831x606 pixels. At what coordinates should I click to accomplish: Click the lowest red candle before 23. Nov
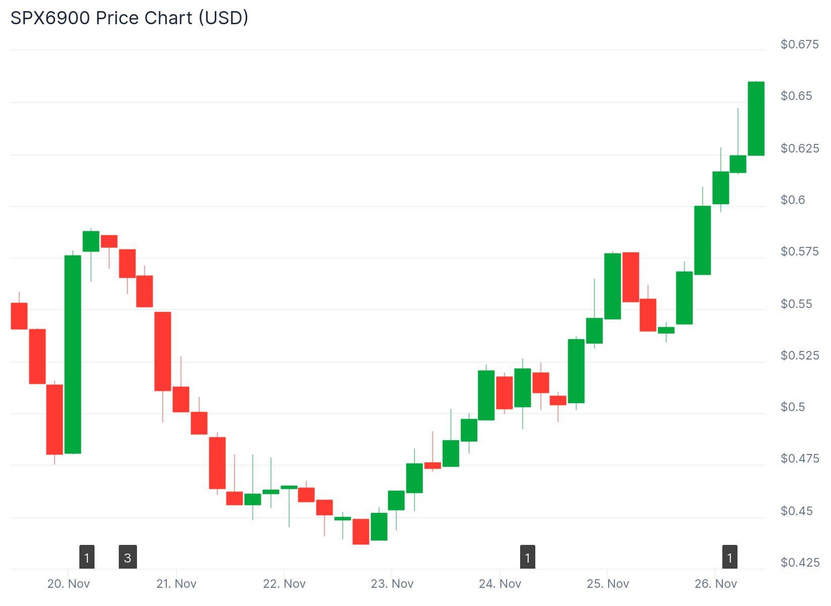[x=360, y=531]
